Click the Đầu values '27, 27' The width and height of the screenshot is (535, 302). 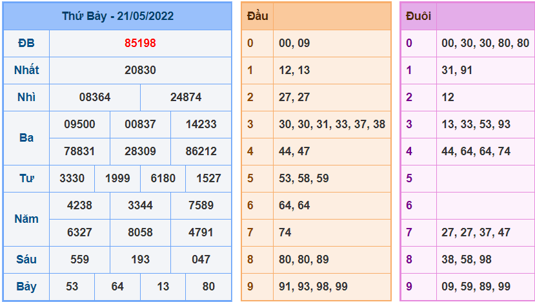[294, 97]
